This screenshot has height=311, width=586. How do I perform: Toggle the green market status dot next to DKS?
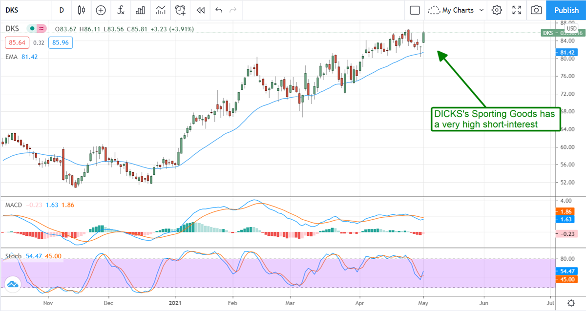[32, 29]
